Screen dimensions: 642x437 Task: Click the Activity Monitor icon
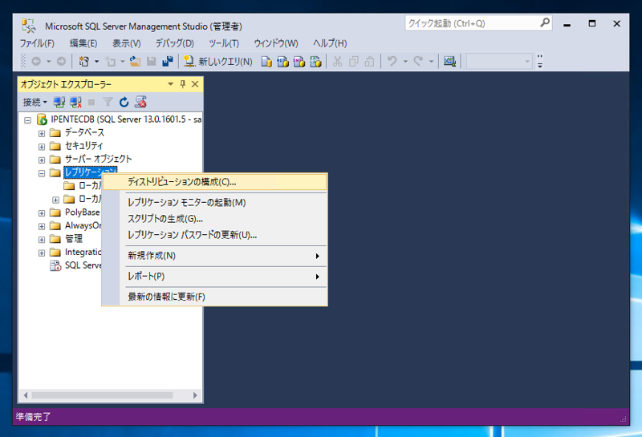(449, 62)
